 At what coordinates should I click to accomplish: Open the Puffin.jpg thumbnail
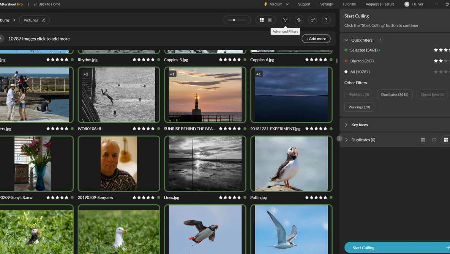291,163
